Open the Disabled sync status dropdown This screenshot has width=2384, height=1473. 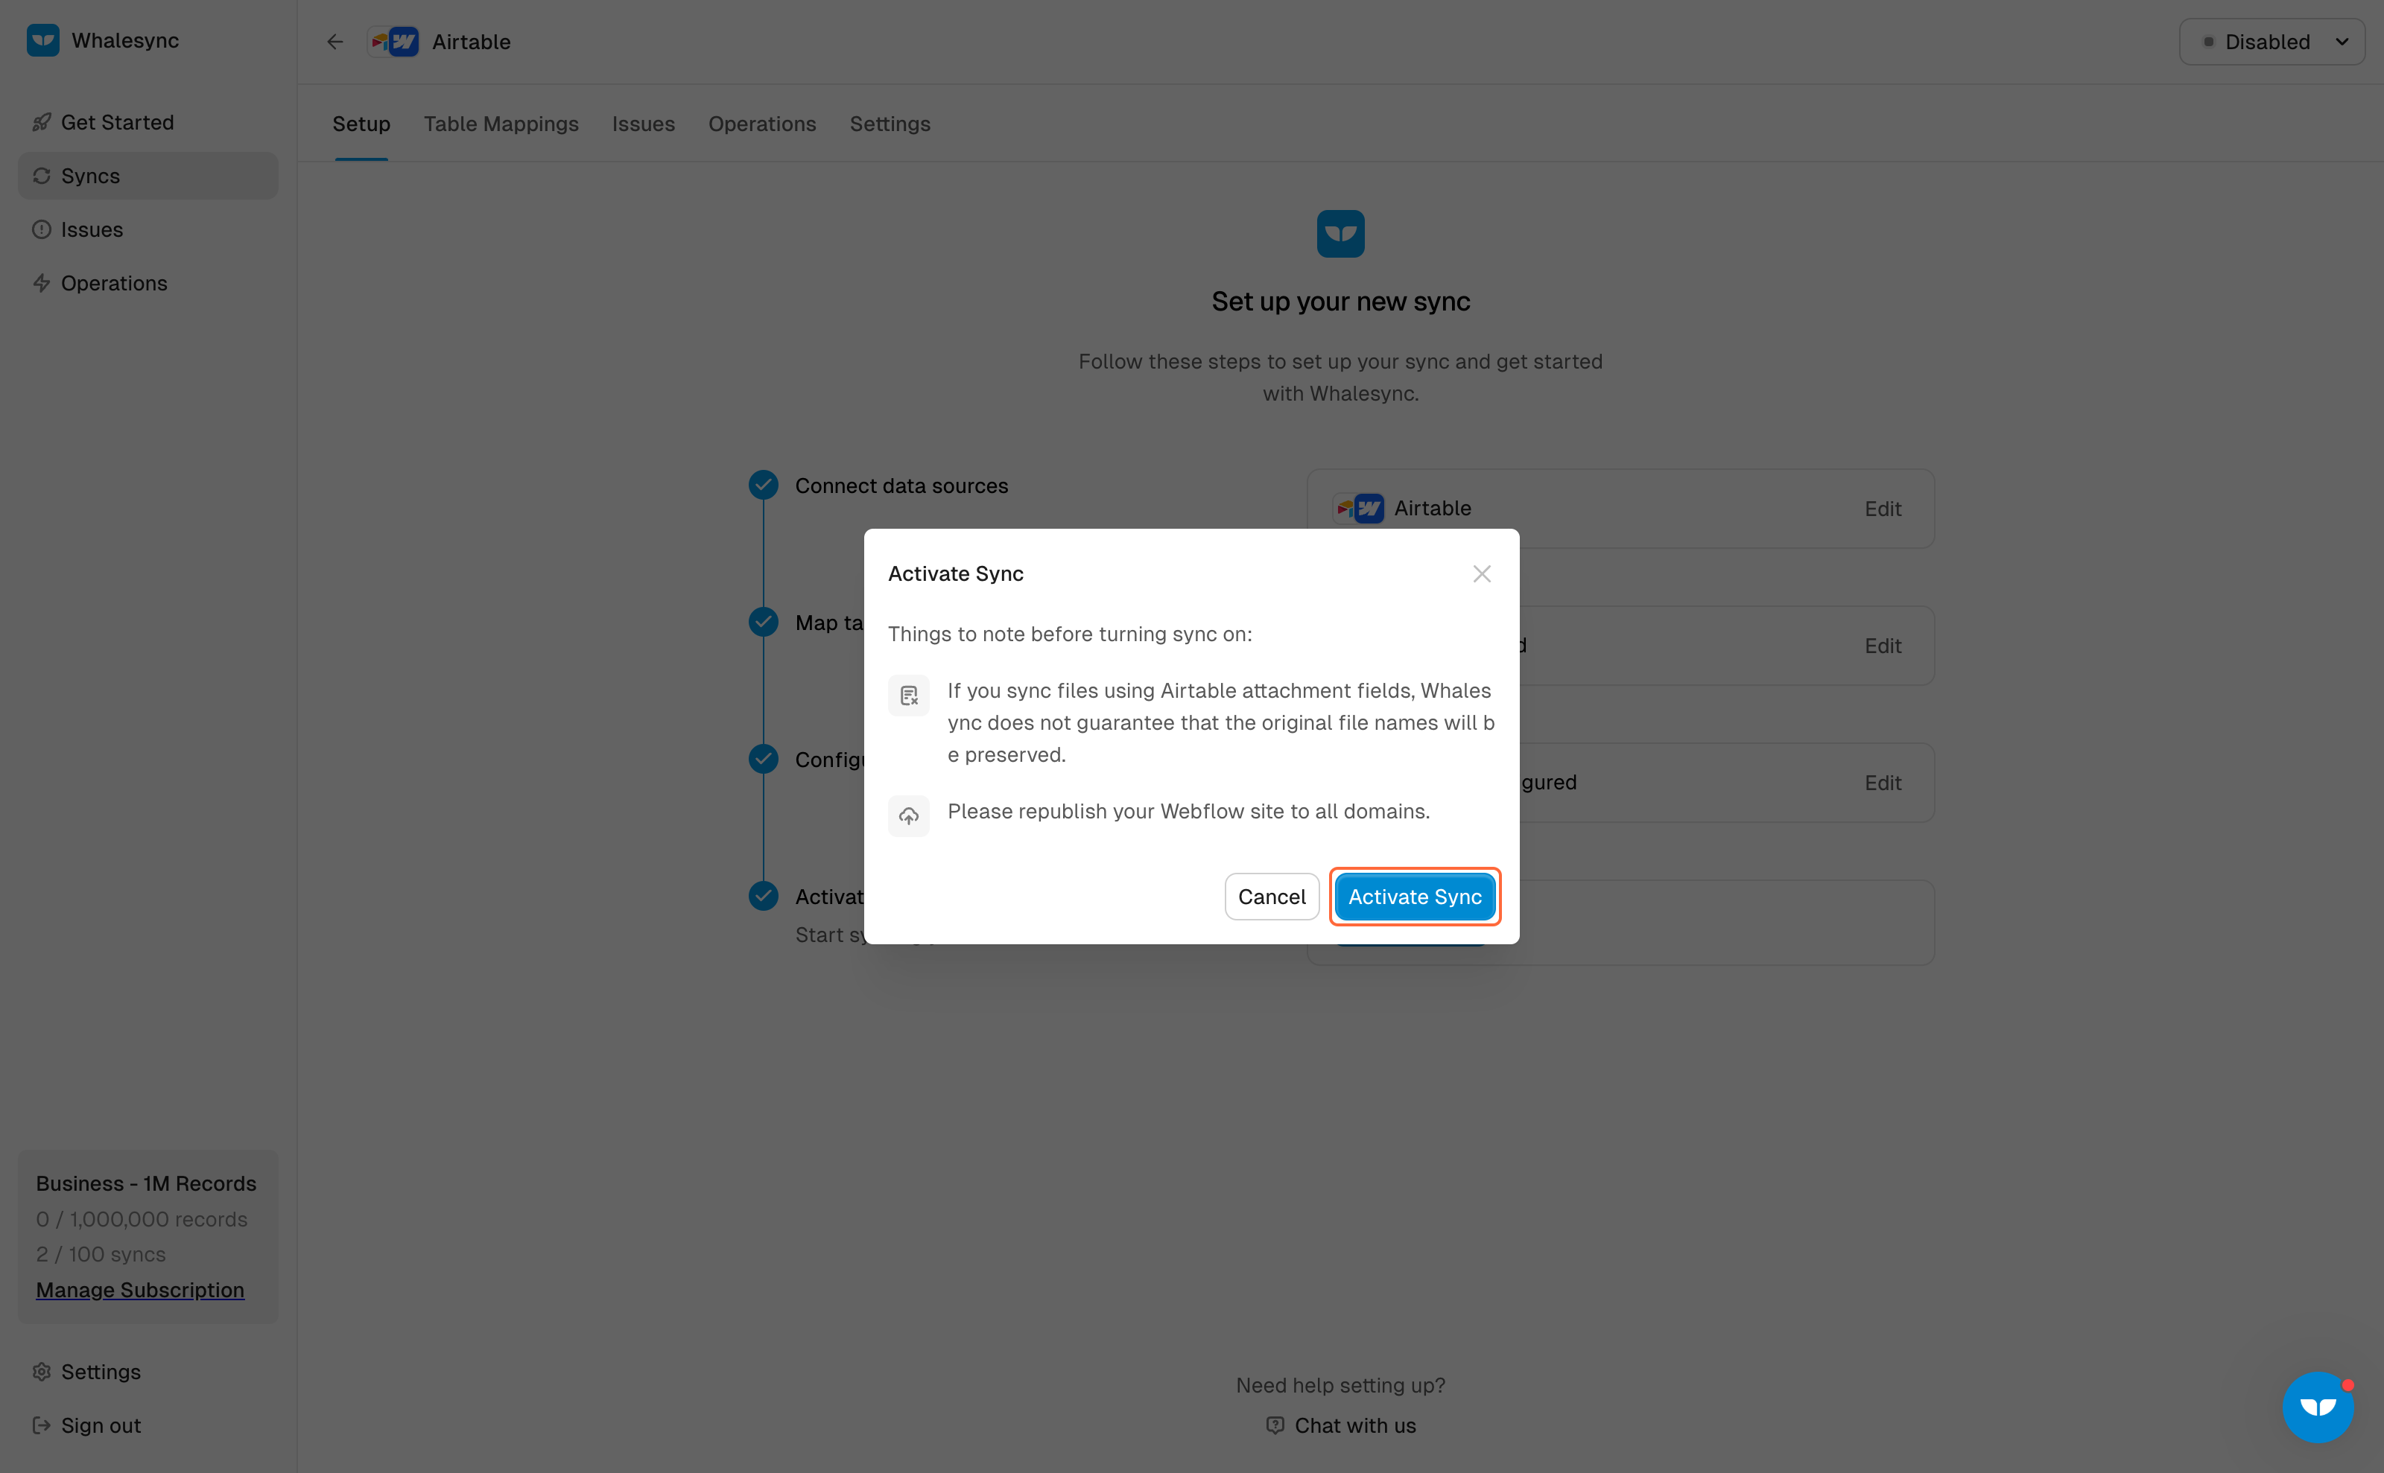[2272, 42]
